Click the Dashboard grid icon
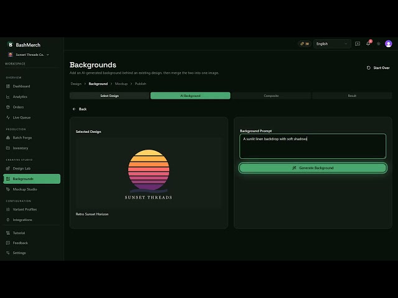The height and width of the screenshot is (298, 398). (8, 86)
